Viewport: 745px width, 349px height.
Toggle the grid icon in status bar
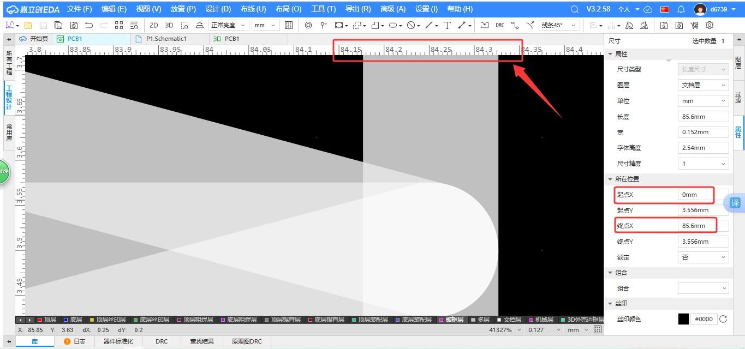(x=598, y=330)
